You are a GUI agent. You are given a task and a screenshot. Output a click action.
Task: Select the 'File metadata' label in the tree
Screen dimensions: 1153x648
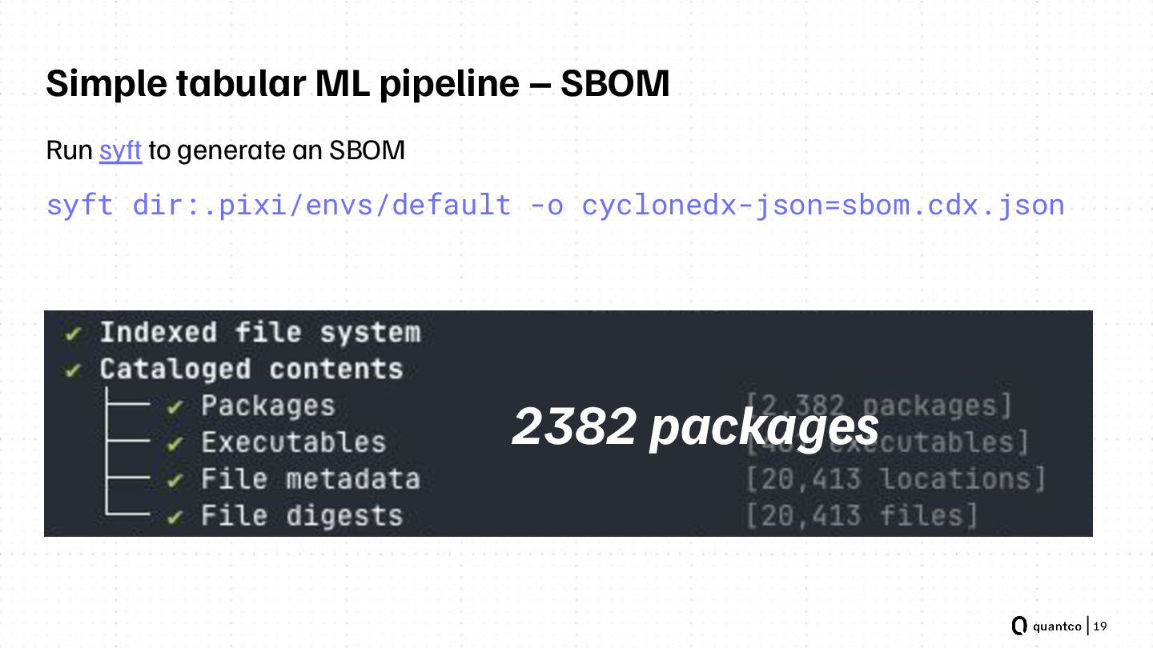pyautogui.click(x=310, y=480)
